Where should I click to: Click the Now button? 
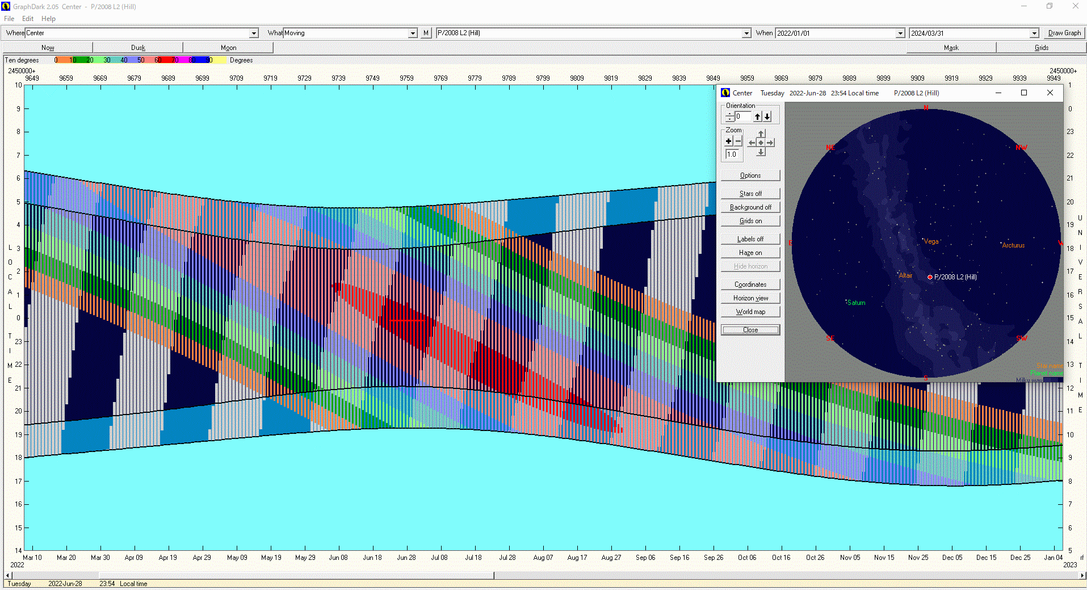pos(48,48)
